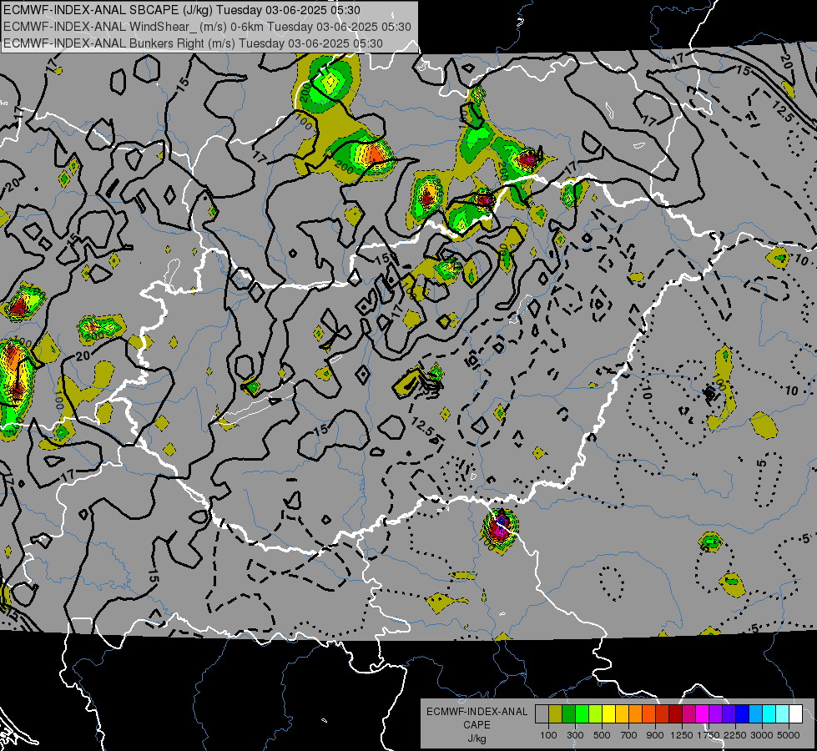The width and height of the screenshot is (817, 751).
Task: Select the gray first swatch in the legend
Action: pyautogui.click(x=542, y=714)
